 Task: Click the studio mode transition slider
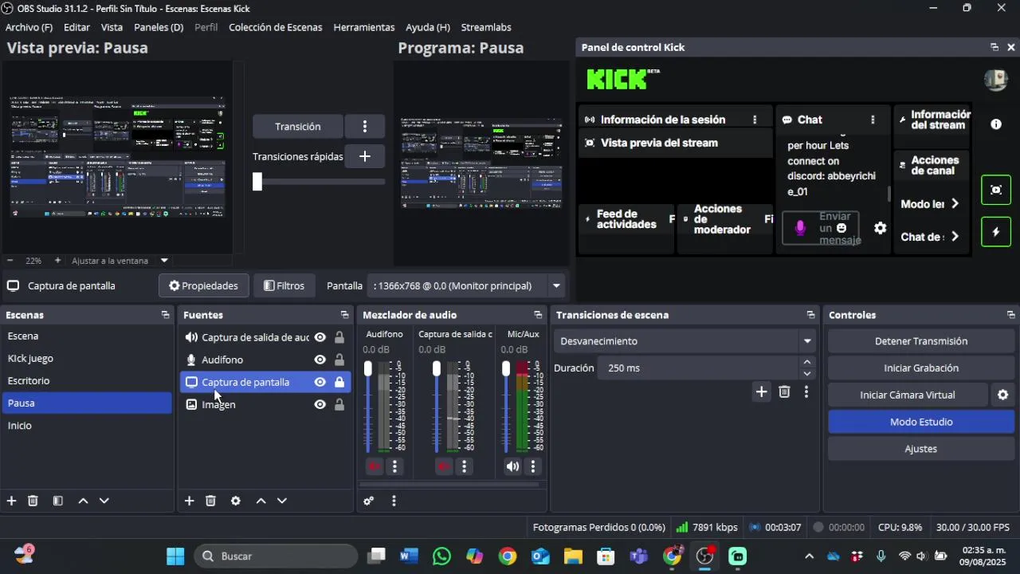pos(257,182)
